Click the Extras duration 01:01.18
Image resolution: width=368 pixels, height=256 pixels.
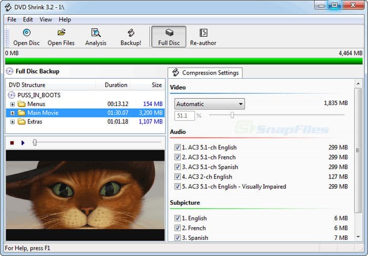(x=118, y=122)
